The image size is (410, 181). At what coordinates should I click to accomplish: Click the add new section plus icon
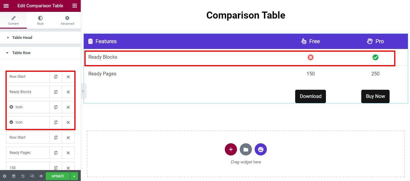pyautogui.click(x=231, y=149)
